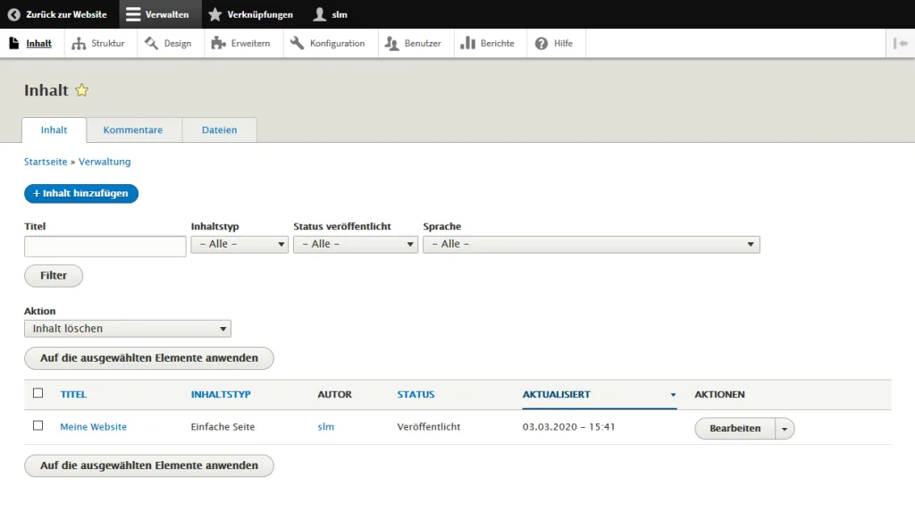The width and height of the screenshot is (915, 520).
Task: Collapse toolbar with the arrow icon at right
Action: coord(900,43)
